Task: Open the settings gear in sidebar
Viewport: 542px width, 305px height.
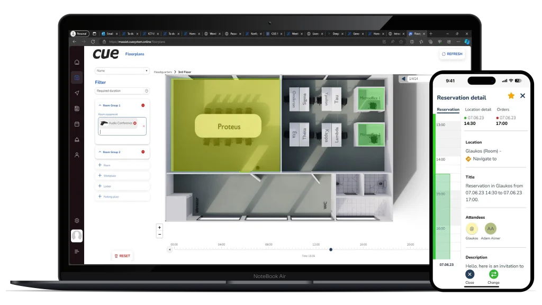Action: click(77, 220)
